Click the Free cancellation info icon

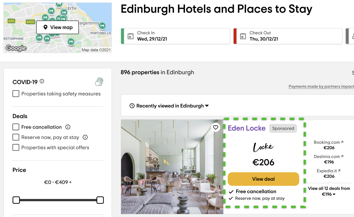[68, 127]
